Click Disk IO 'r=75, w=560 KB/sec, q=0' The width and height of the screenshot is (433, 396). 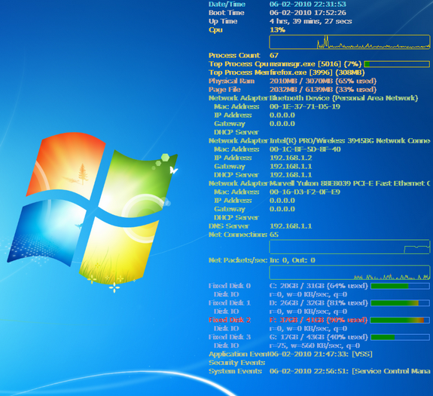[315, 345]
